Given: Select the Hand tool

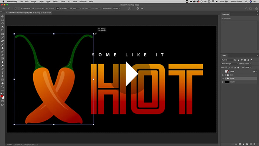Looking at the screenshot, I should pos(3,83).
